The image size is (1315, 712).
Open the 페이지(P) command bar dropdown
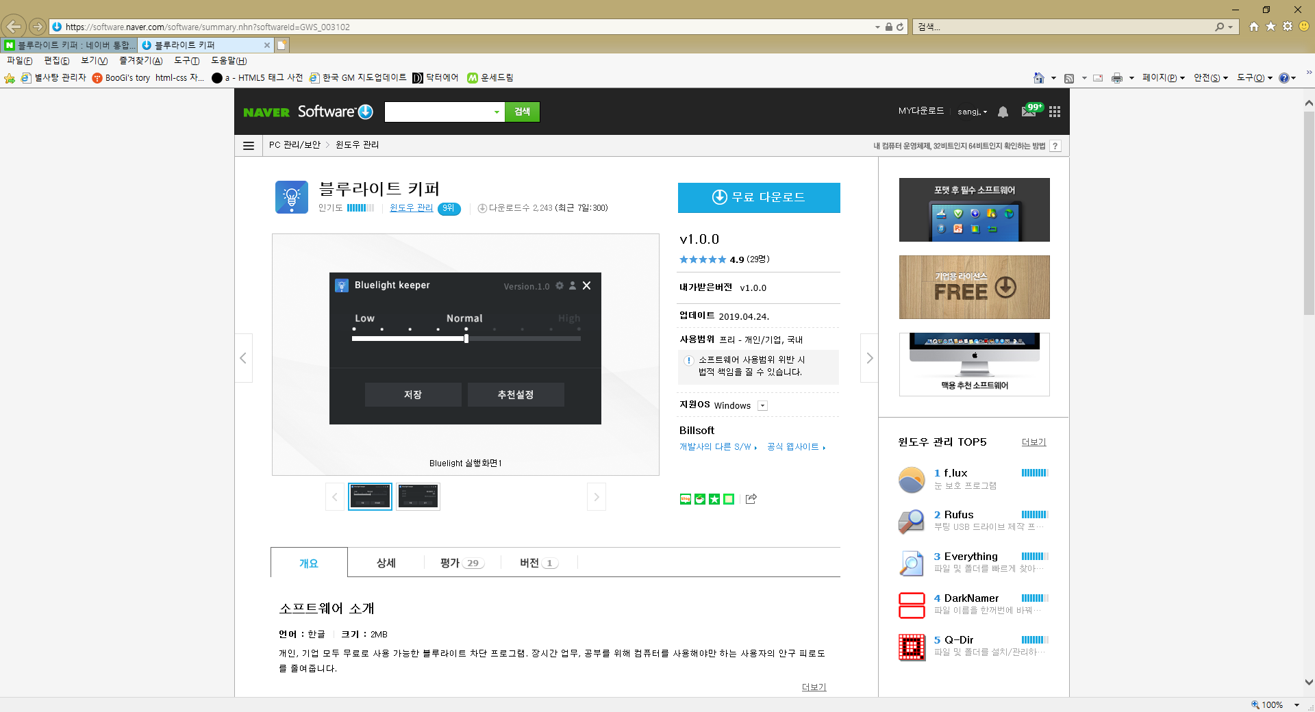point(1163,78)
